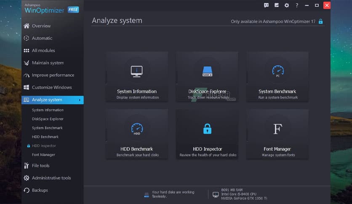Select DiskSpace Explorer submenu item
Viewport: 352px width, 204px height.
pyautogui.click(x=48, y=119)
